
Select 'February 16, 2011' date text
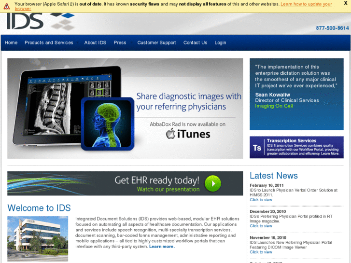267,185
